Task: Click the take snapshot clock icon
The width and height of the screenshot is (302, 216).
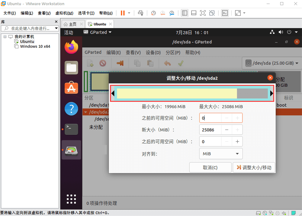Action: [153, 13]
